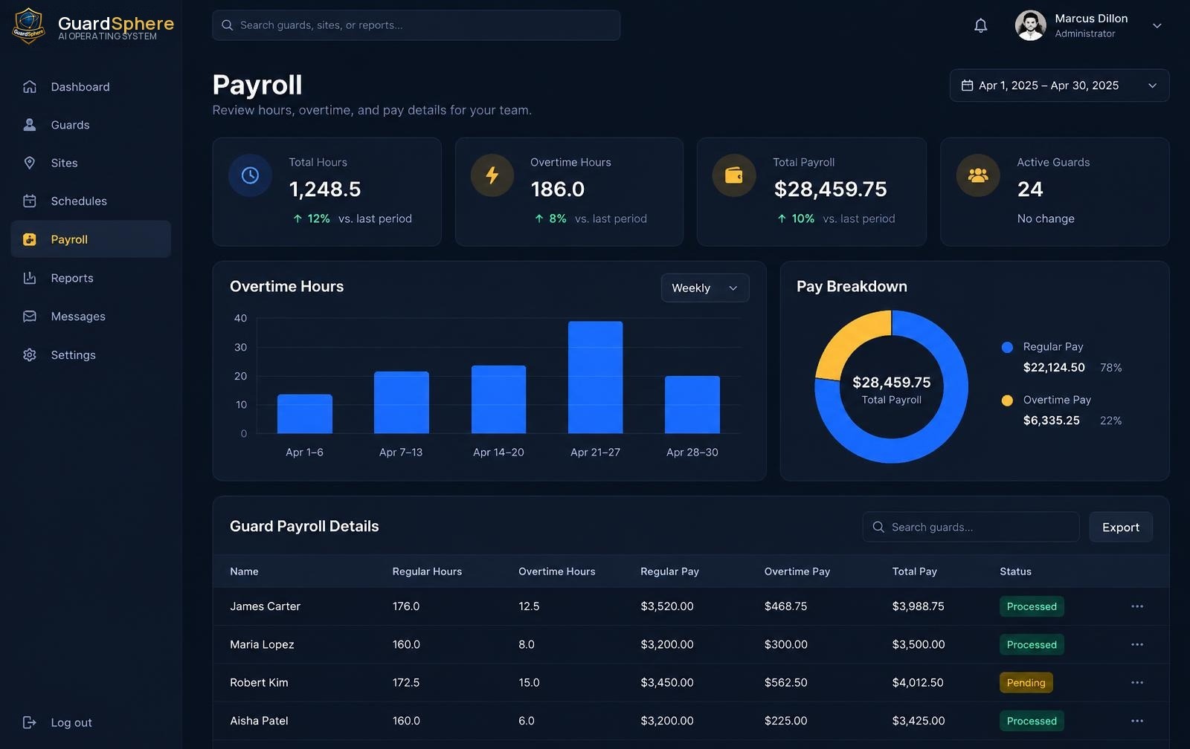This screenshot has height=749, width=1190.
Task: Click the Messages envelope icon
Action: pyautogui.click(x=30, y=317)
